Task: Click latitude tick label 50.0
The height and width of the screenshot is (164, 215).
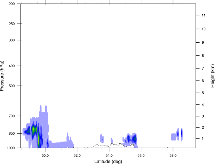Action: pyautogui.click(x=45, y=156)
